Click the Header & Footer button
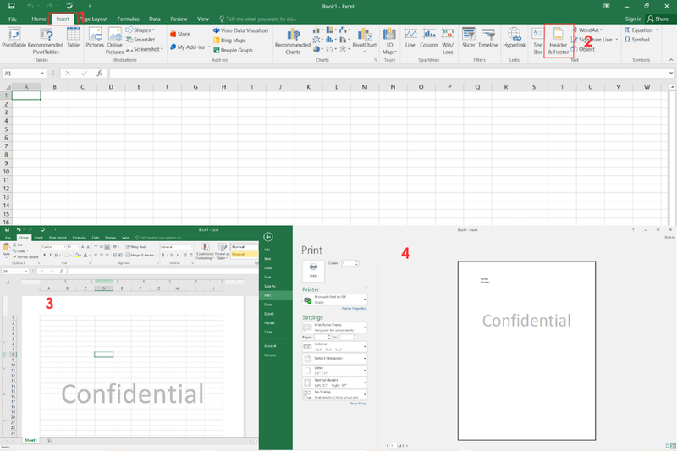Viewport: 677px width, 451px height. (x=559, y=39)
